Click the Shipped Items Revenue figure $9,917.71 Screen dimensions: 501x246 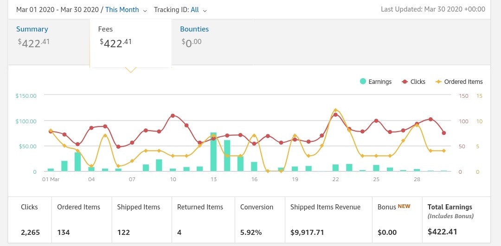coord(307,232)
